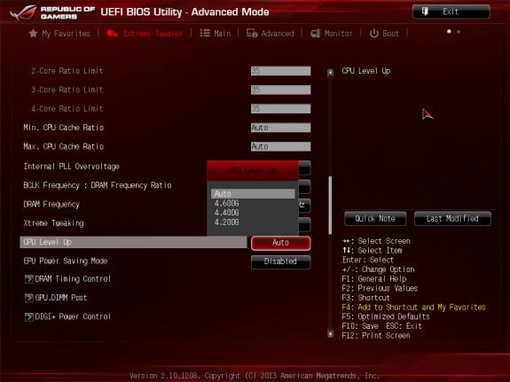Select the DRAM Frequency label
510x382 pixels.
click(51, 205)
